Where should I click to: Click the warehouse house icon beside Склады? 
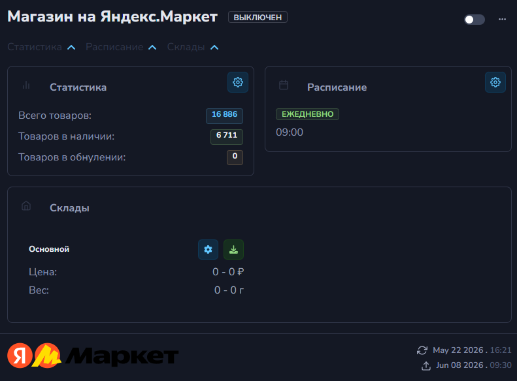click(26, 206)
